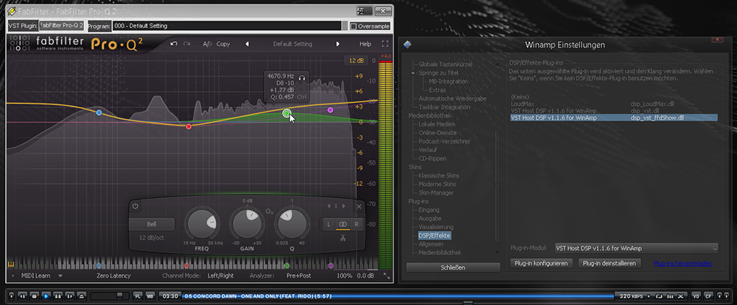
Task: Click the headphone solo icon in band tooltip
Action: (302, 78)
